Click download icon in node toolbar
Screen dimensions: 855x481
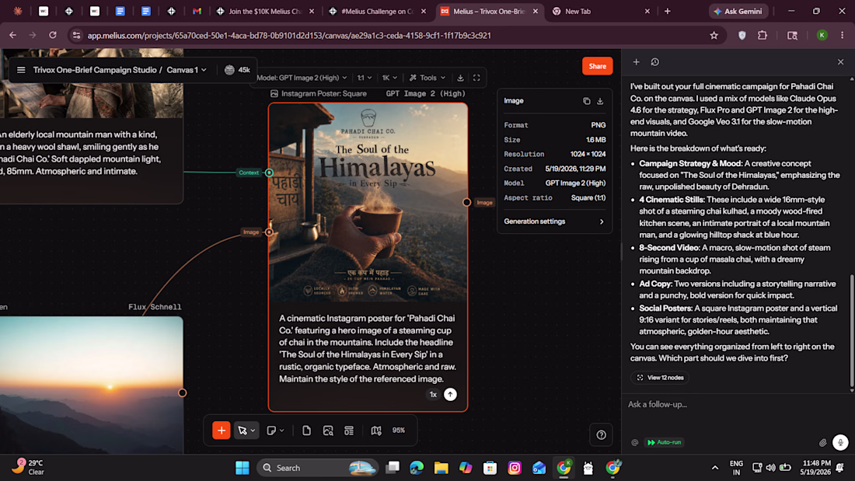pos(460,78)
